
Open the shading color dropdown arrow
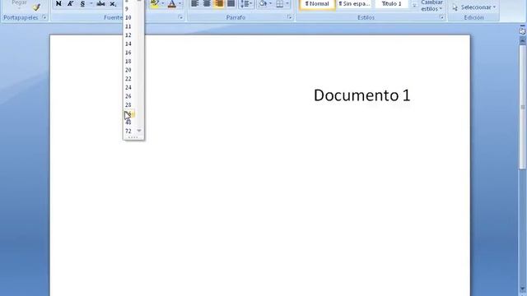[x=271, y=3]
